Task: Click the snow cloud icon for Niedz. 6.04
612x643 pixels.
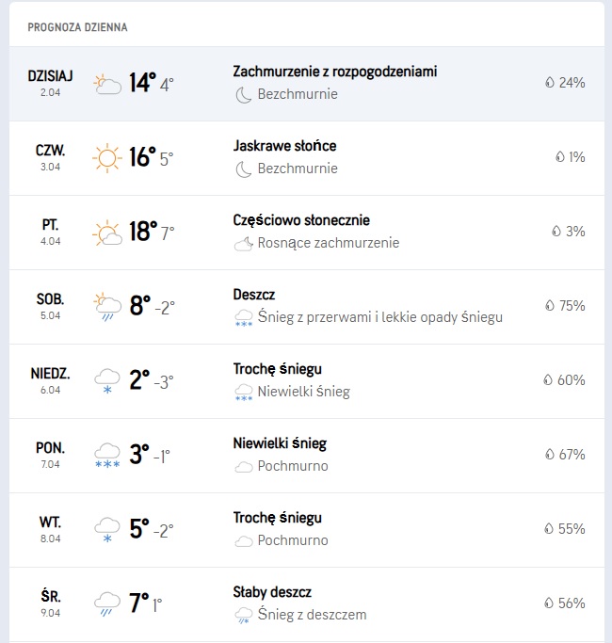Action: pyautogui.click(x=106, y=380)
